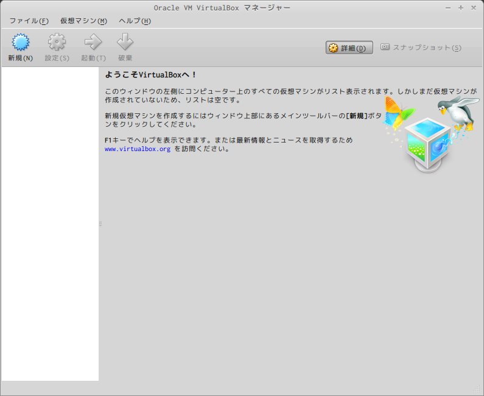Image resolution: width=484 pixels, height=396 pixels.
Task: Click the ようこそVirtualBoxへ！ heading
Action: (150, 75)
